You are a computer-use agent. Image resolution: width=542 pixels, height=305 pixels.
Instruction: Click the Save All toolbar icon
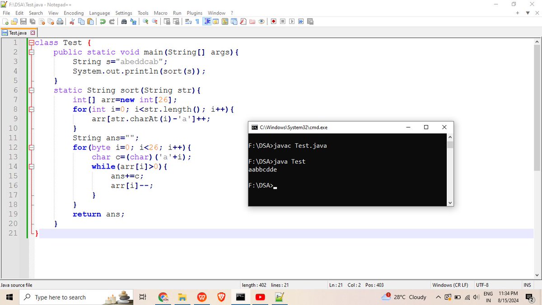click(33, 22)
